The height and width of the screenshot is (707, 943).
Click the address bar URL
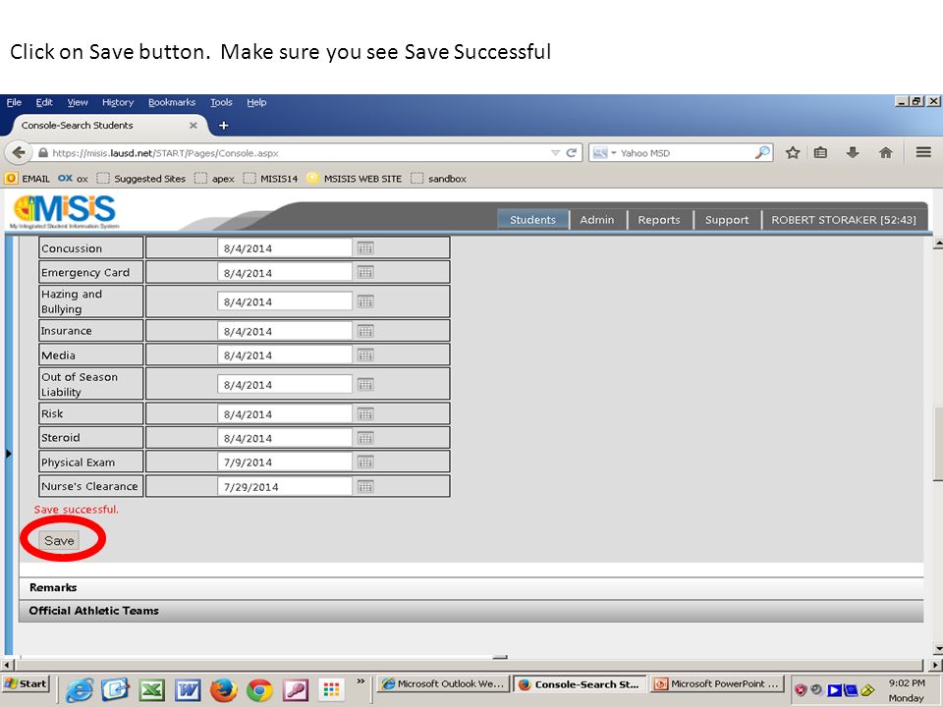[165, 153]
